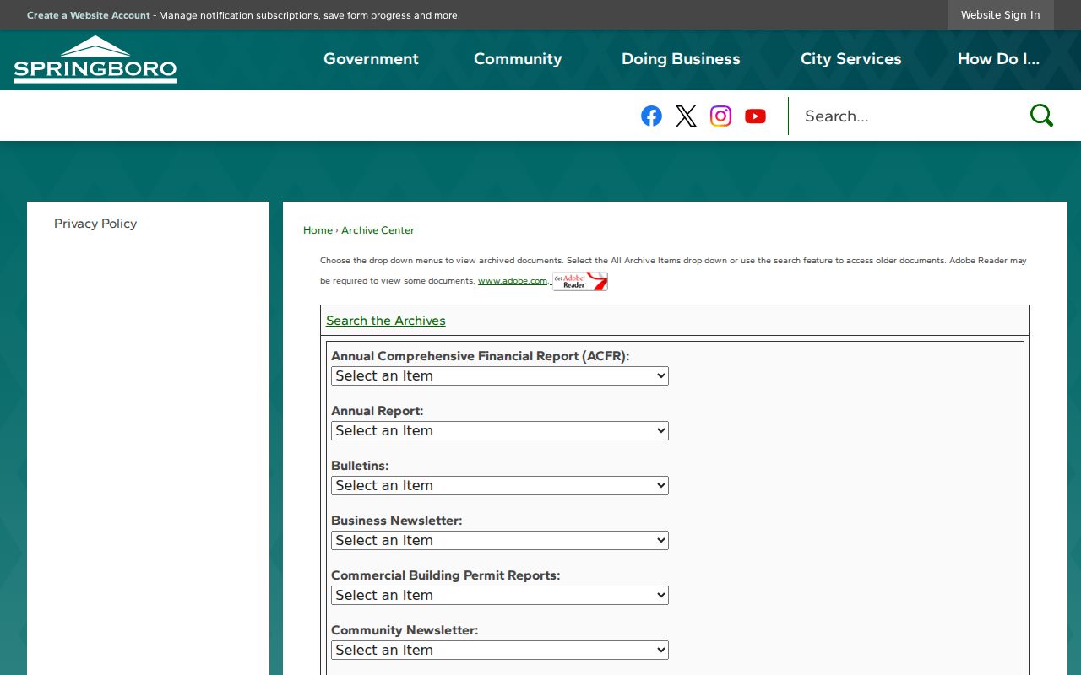The image size is (1081, 675).
Task: Open the Community navigation menu
Action: [518, 59]
